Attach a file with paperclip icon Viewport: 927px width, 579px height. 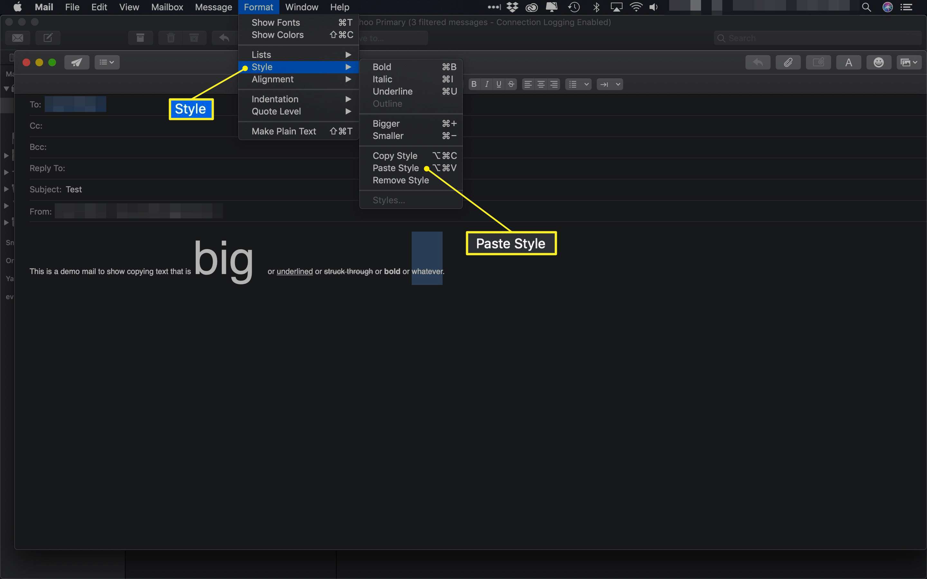788,62
